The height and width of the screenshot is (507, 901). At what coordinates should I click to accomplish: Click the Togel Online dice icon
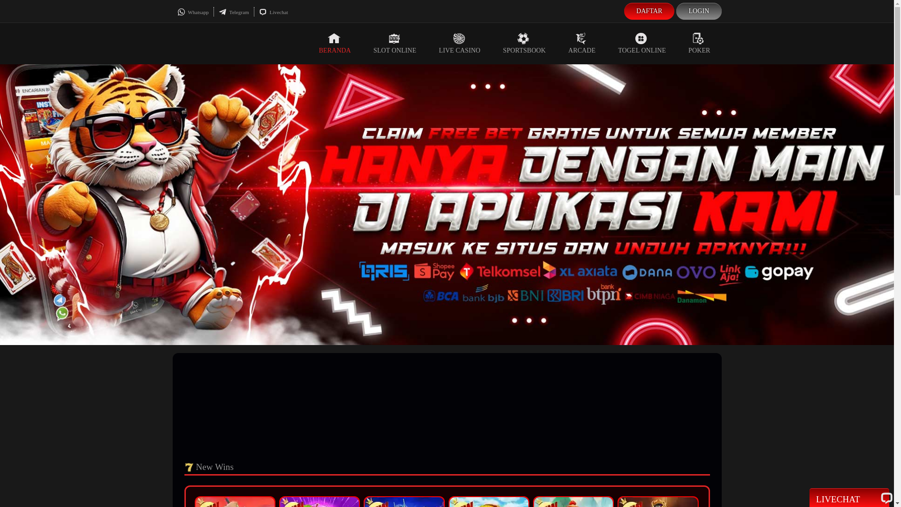tap(641, 38)
